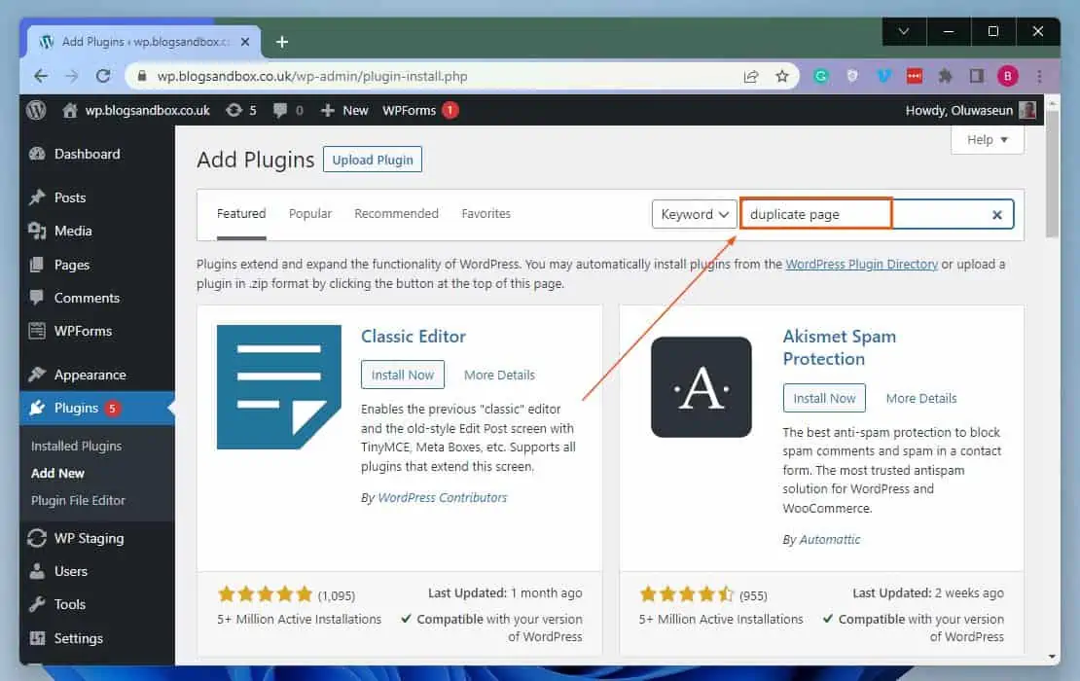
Task: Click the Classic Editor plugin thumbnail
Action: pyautogui.click(x=279, y=387)
